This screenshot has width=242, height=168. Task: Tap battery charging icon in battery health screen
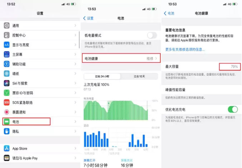(235, 4)
